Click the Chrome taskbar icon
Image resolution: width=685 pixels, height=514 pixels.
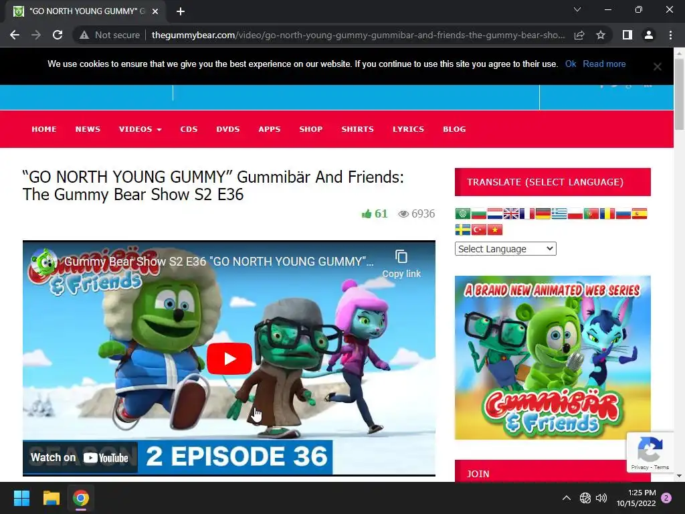point(81,498)
